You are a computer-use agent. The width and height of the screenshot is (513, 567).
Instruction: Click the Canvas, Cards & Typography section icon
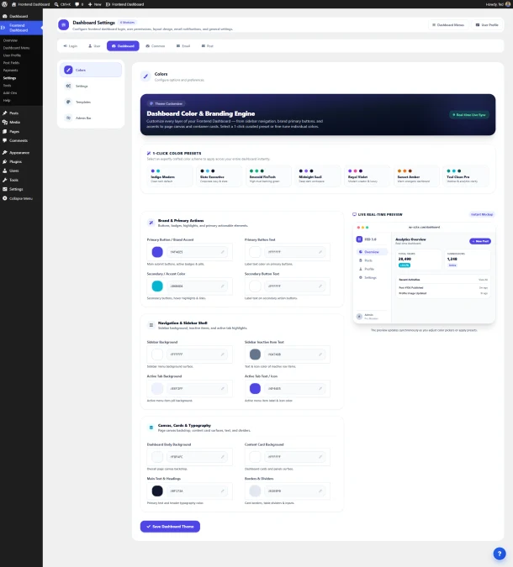[x=151, y=428]
